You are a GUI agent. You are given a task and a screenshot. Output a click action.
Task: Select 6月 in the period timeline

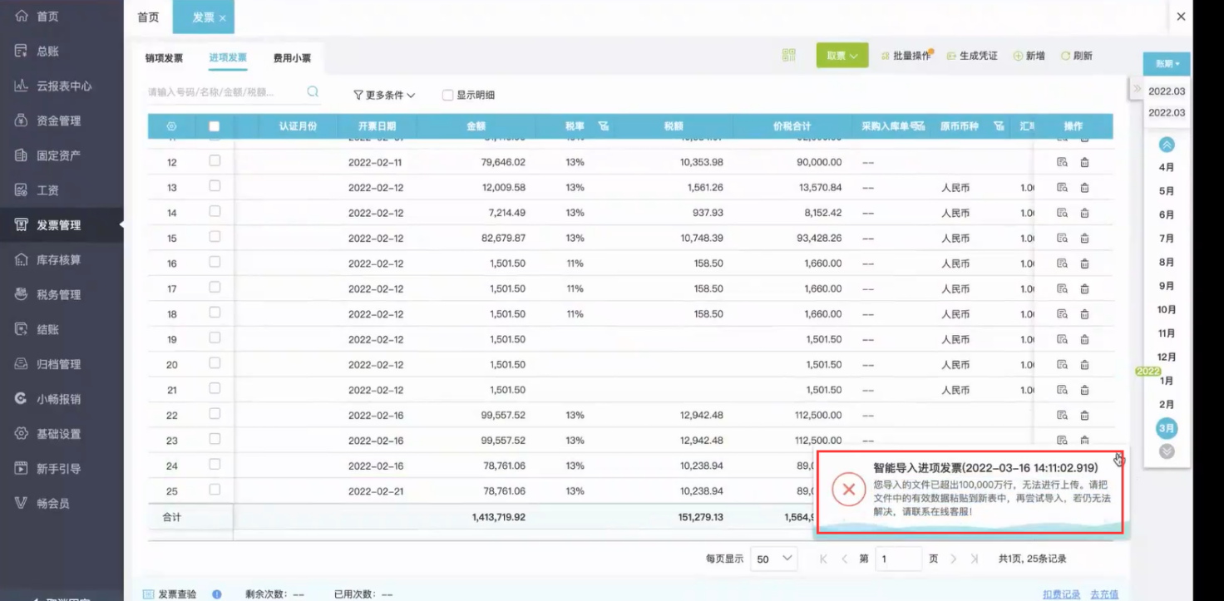(1167, 214)
